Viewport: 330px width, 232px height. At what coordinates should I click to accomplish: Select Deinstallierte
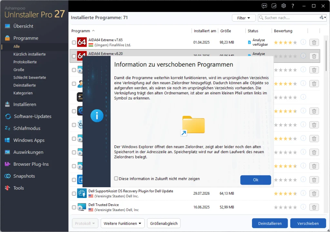click(24, 85)
